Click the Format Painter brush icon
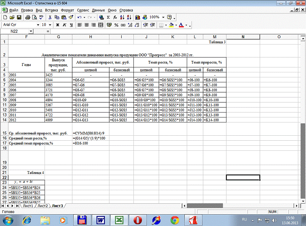The image size is (306, 226). pos(71,17)
